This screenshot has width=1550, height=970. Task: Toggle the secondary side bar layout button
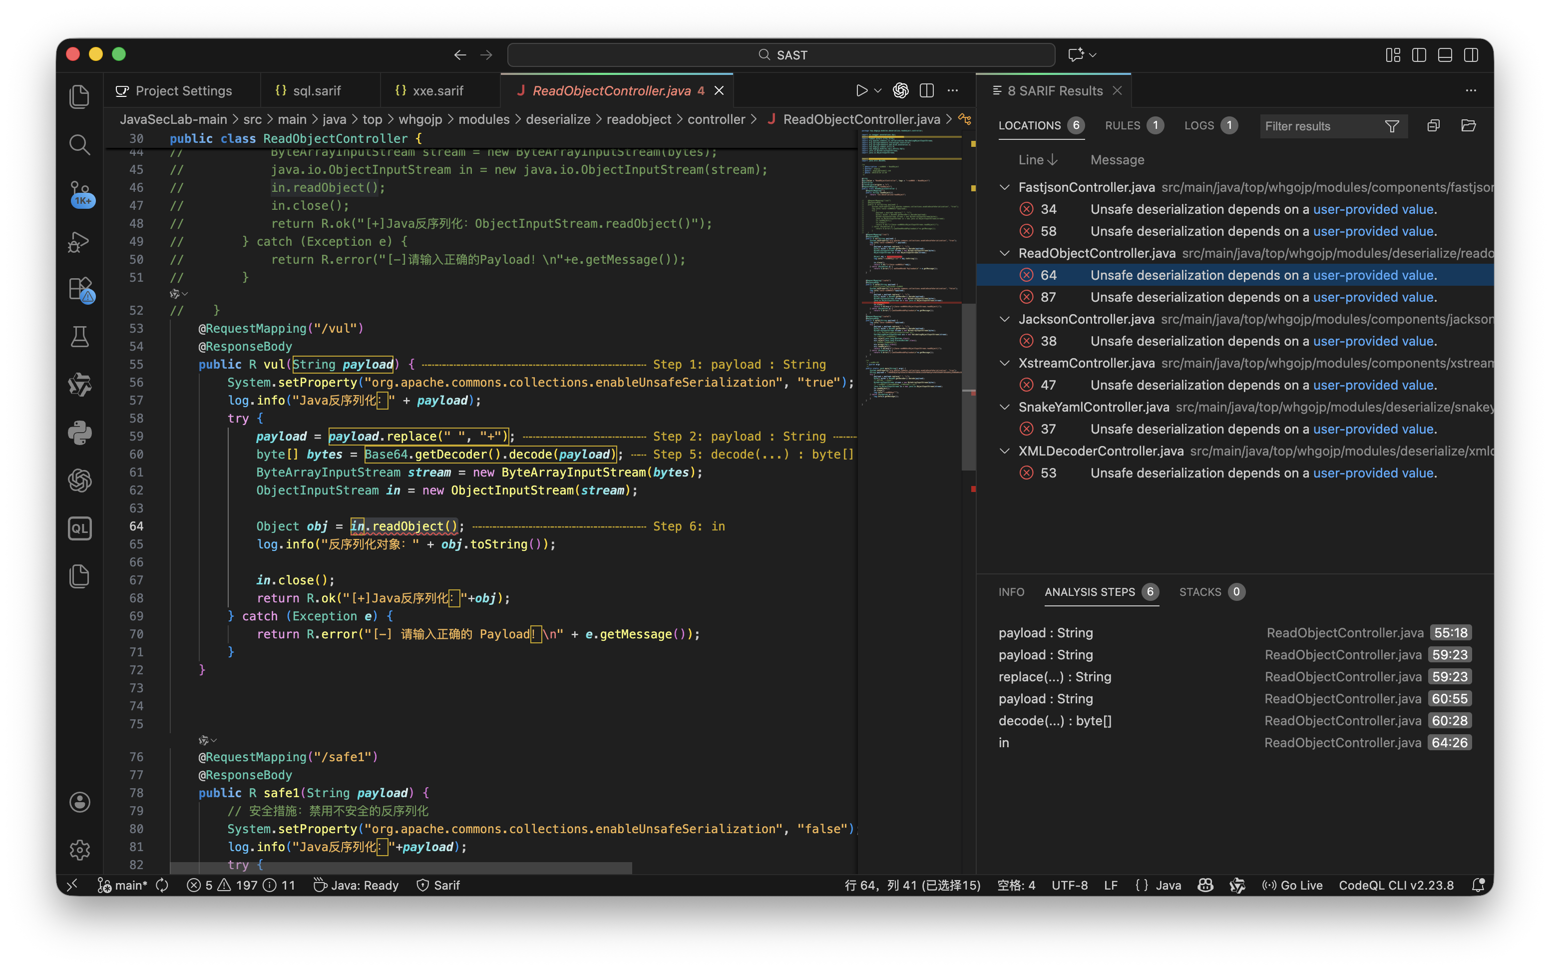click(x=1471, y=55)
